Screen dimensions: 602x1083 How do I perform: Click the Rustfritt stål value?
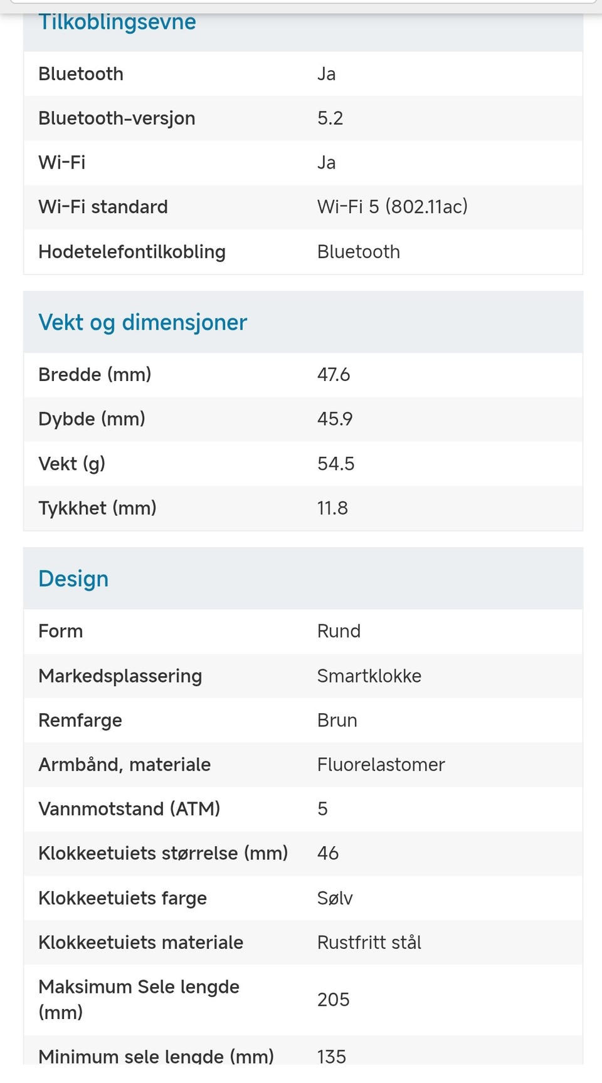point(369,943)
